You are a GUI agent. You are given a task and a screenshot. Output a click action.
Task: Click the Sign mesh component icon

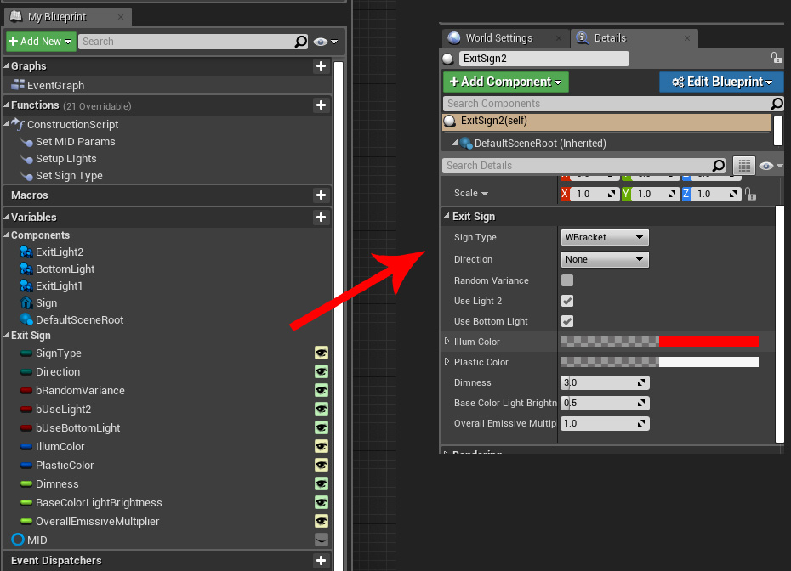tap(26, 302)
